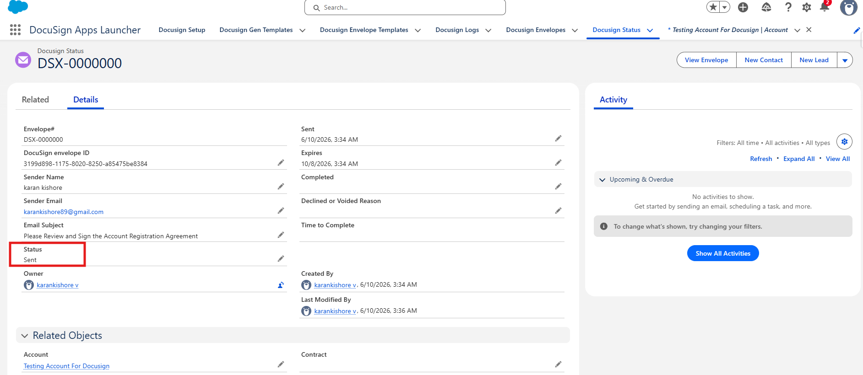Edit the Account field pencil
This screenshot has width=863, height=375.
point(281,364)
